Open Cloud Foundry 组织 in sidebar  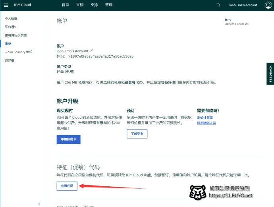pyautogui.click(x=19, y=52)
